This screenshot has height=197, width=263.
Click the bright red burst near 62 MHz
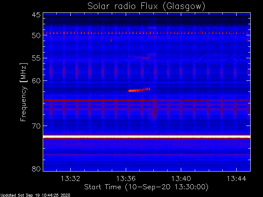point(139,90)
